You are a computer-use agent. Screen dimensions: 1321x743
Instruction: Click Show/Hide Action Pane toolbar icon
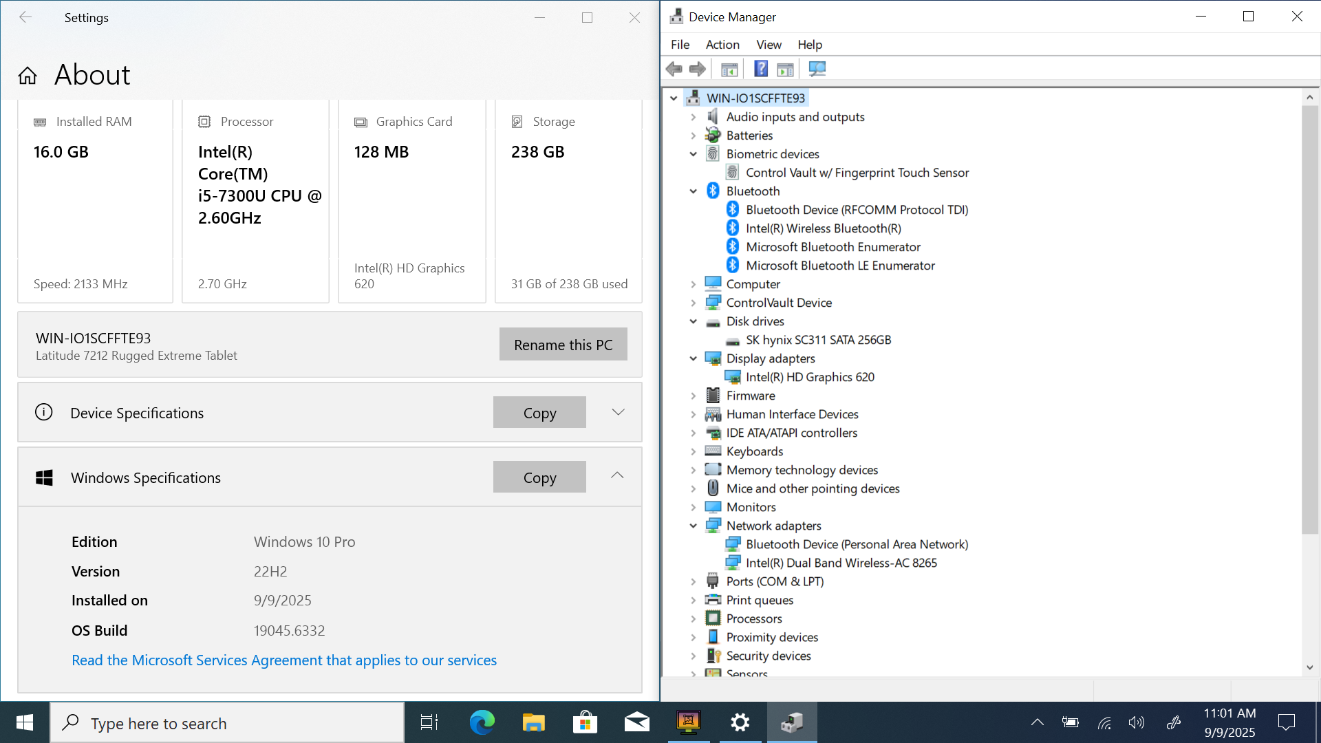785,69
